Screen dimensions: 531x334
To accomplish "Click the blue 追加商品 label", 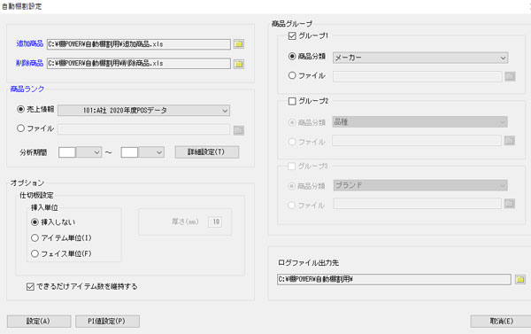I will (x=30, y=43).
